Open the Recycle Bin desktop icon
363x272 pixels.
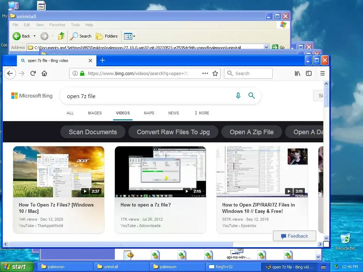pyautogui.click(x=345, y=242)
